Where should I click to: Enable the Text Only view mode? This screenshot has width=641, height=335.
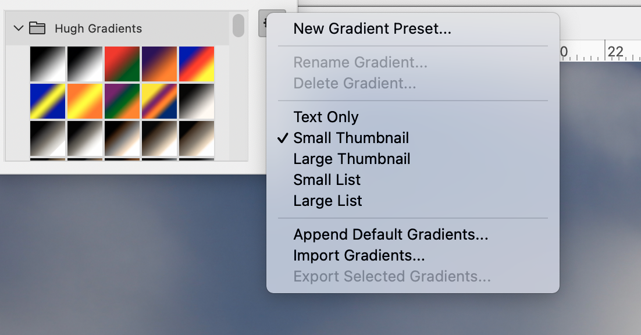click(x=325, y=117)
